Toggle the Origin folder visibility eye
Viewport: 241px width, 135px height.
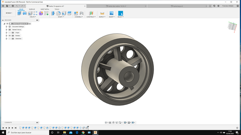coord(10,33)
